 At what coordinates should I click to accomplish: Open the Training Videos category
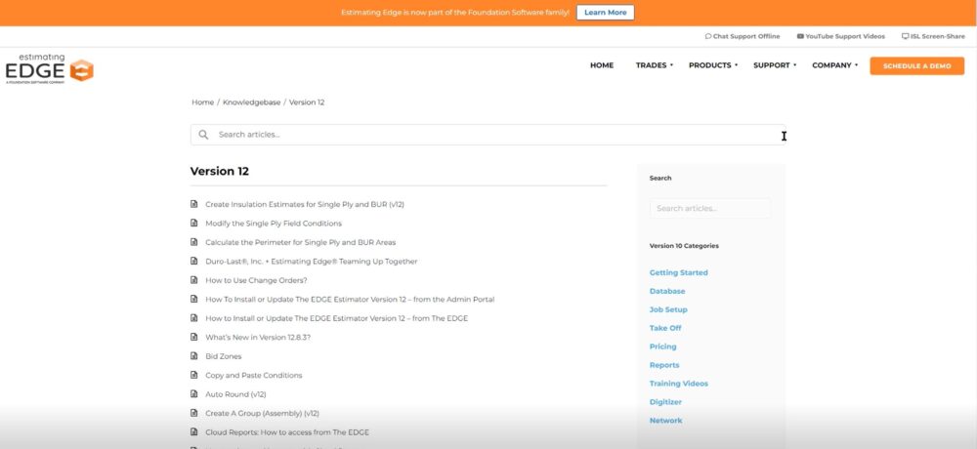[x=679, y=384]
